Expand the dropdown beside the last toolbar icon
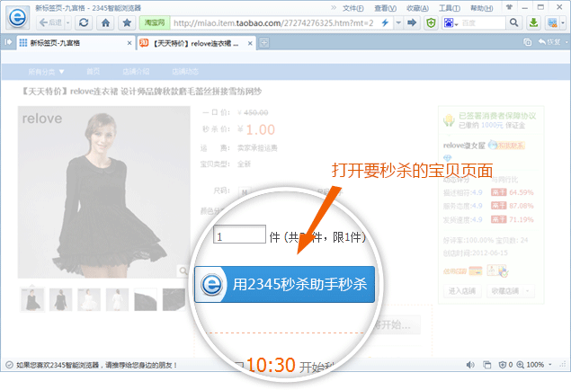 tap(563, 23)
